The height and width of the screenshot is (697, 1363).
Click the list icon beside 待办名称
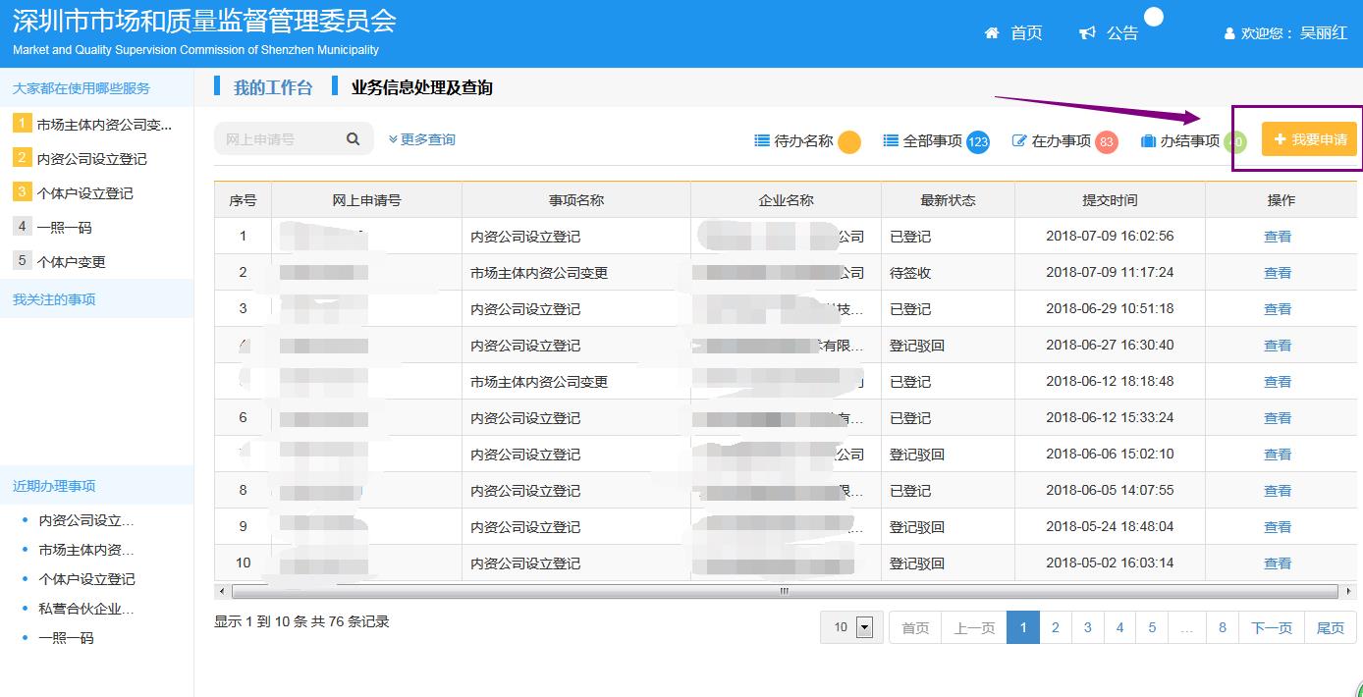(x=762, y=140)
